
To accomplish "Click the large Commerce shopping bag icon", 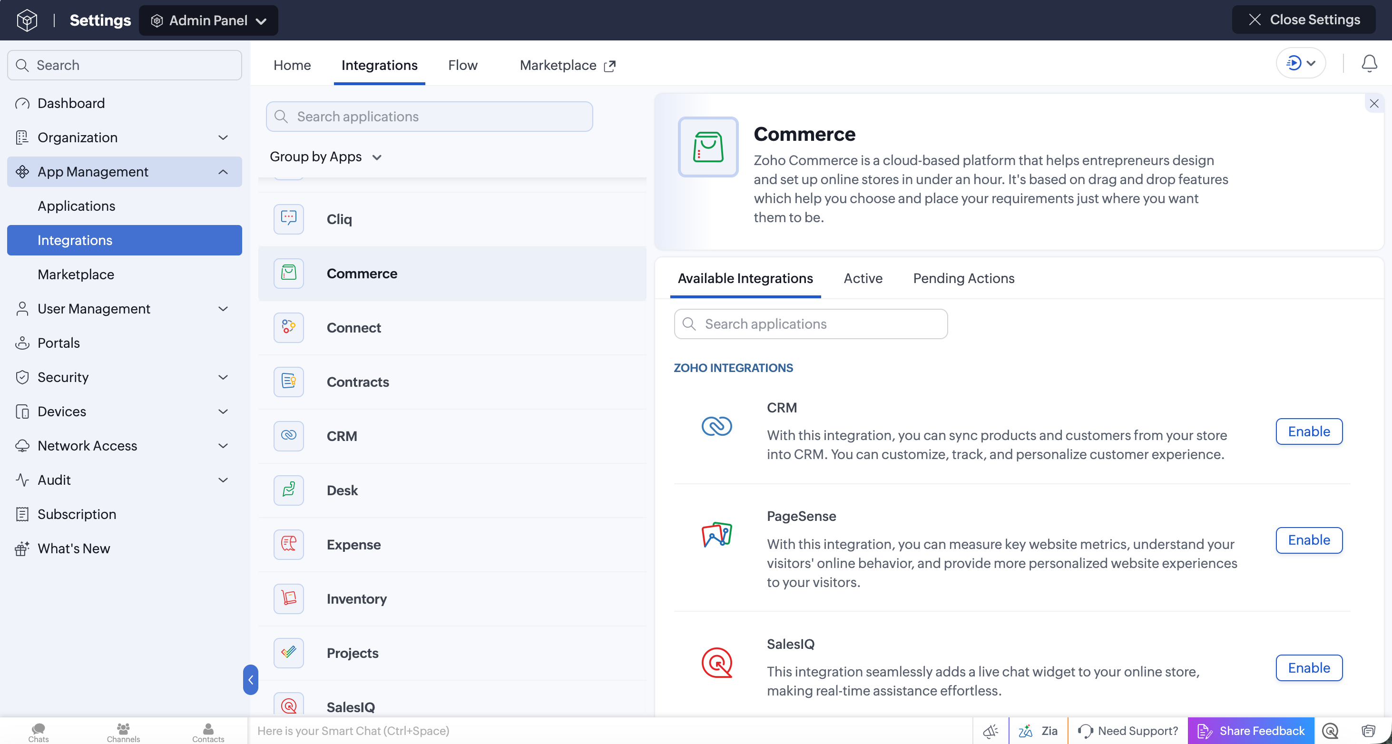I will (708, 147).
